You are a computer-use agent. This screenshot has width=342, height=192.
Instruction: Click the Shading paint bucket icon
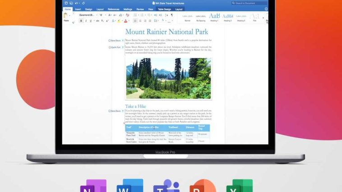(x=163, y=21)
